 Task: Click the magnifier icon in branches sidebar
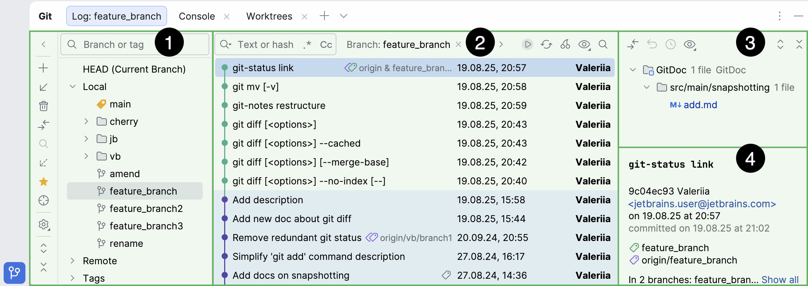coord(44,144)
